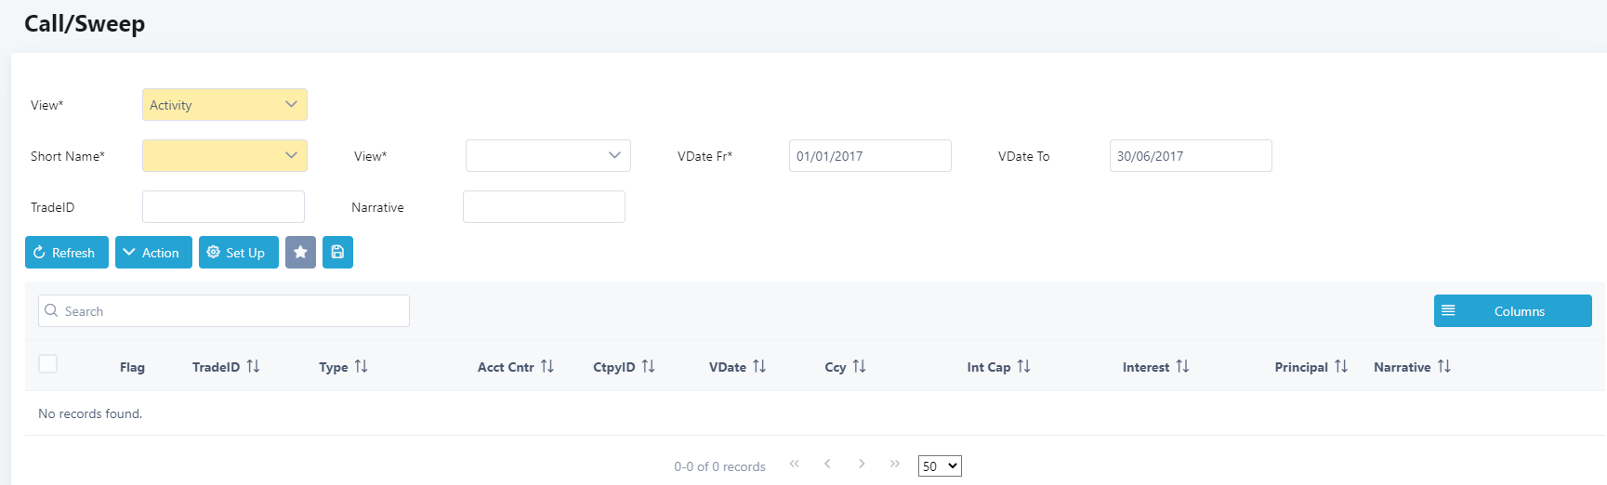The height and width of the screenshot is (485, 1607).
Task: Sort by Principal column arrows
Action: pyautogui.click(x=1340, y=367)
